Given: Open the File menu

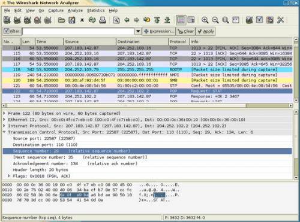Looking at the screenshot, I should point(7,10).
